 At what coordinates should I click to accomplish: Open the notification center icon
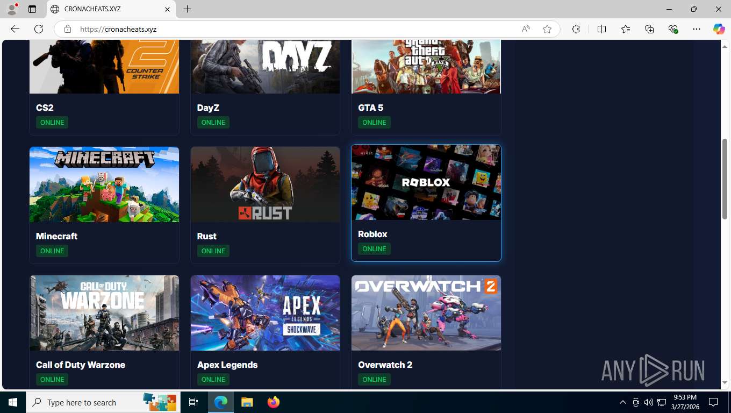(713, 402)
